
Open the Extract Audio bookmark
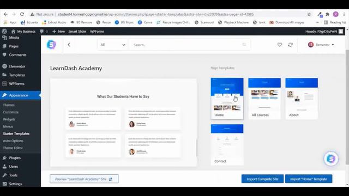54,22
